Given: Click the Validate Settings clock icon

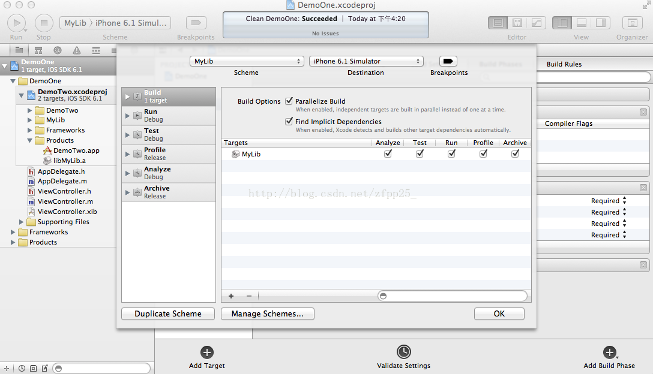Looking at the screenshot, I should click(403, 352).
